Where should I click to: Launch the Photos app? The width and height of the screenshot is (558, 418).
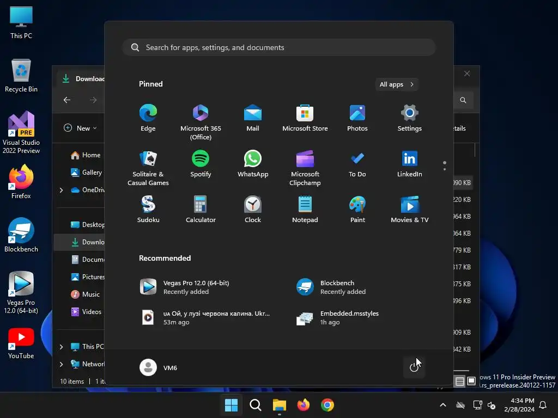point(357,118)
